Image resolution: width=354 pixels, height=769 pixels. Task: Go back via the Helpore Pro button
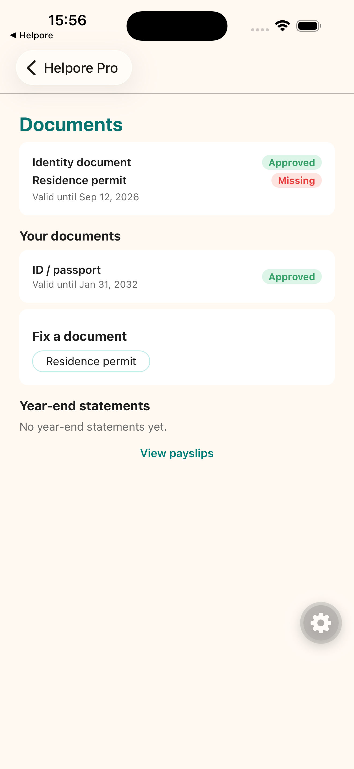74,68
